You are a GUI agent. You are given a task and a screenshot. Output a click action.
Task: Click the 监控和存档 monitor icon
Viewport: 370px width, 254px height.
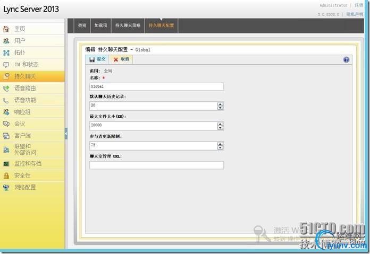point(6,164)
